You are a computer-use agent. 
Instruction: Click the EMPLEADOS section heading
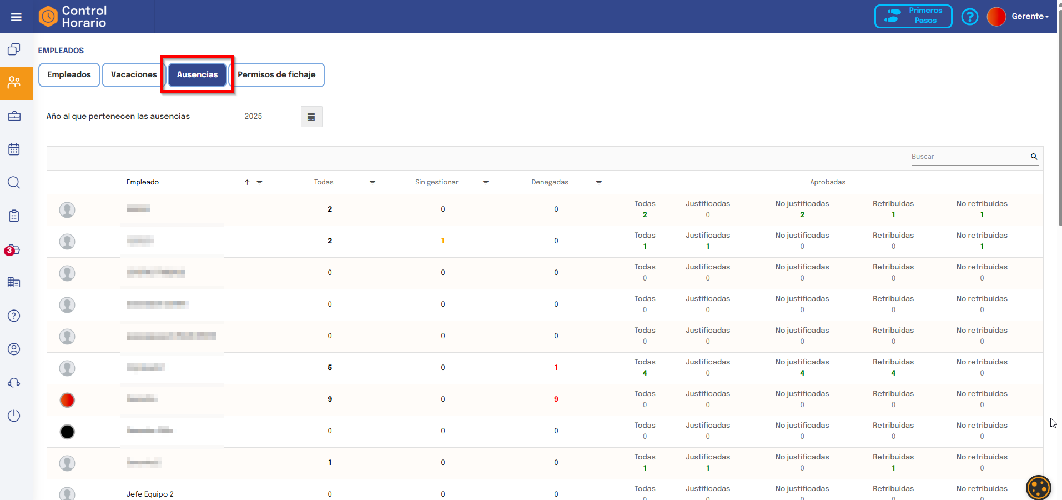pyautogui.click(x=61, y=51)
